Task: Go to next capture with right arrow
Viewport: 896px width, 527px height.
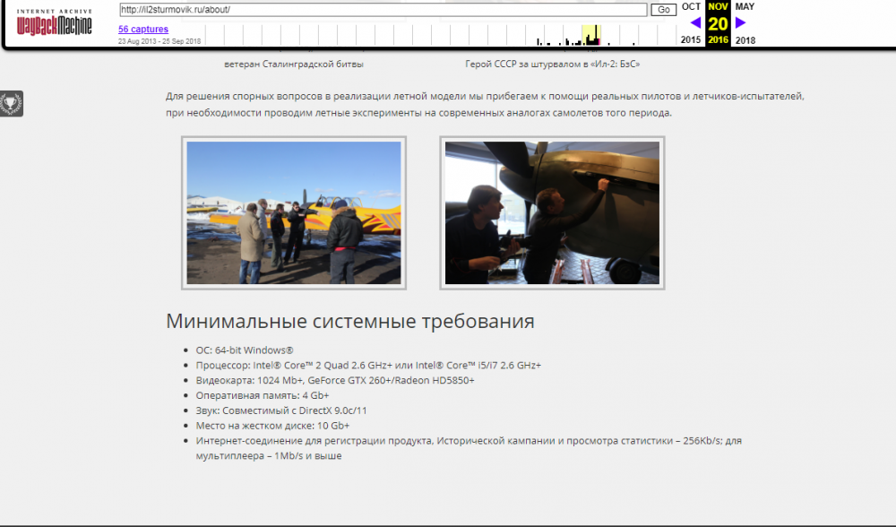Action: [741, 23]
